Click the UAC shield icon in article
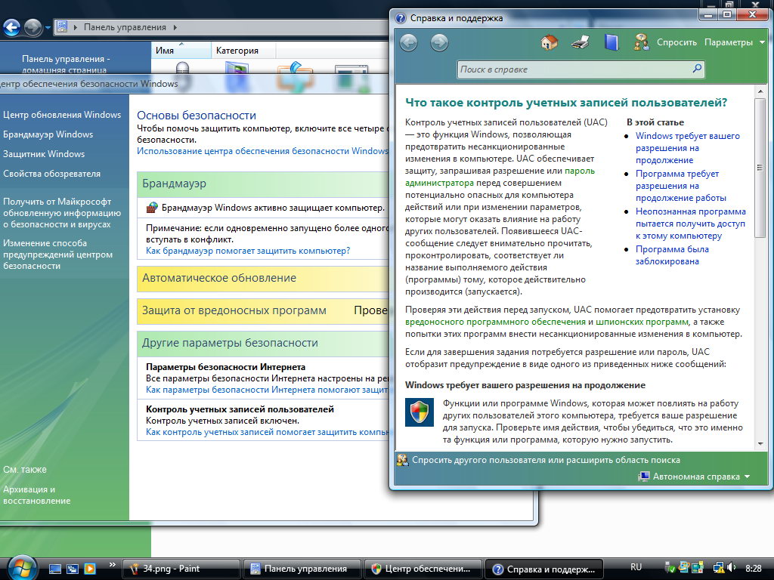 (x=419, y=412)
